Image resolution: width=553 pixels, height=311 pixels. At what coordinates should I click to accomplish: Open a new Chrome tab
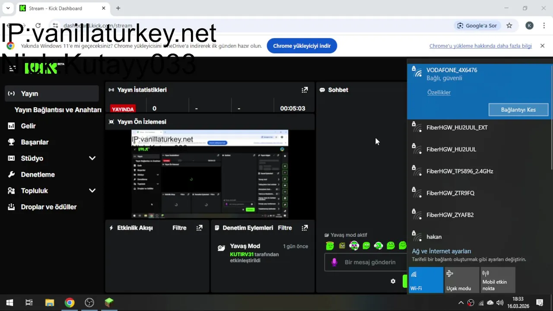[x=118, y=8]
